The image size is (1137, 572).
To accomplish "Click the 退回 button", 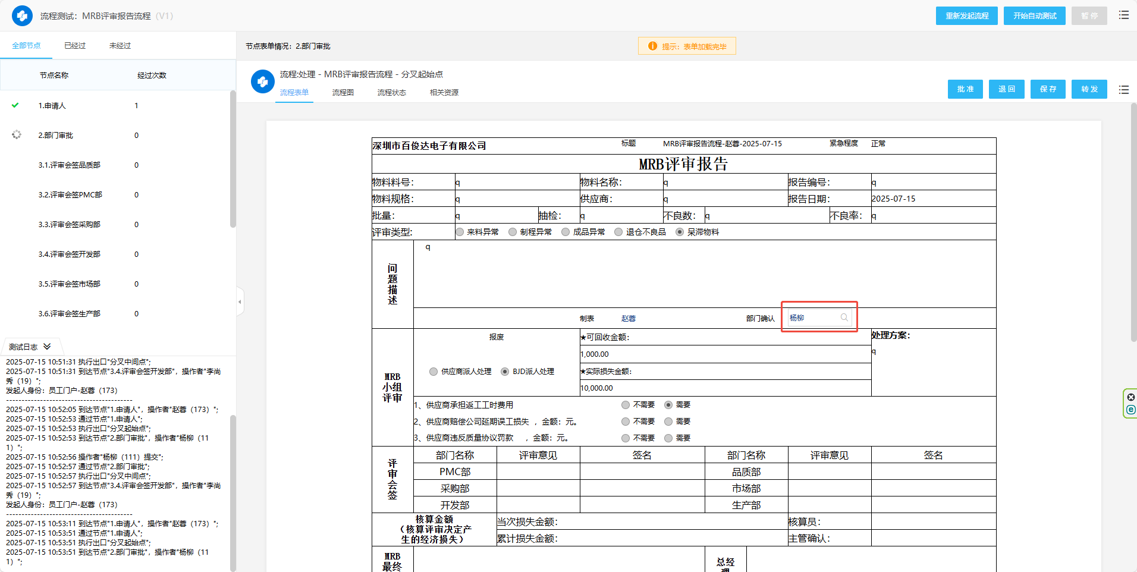I will coord(1007,89).
